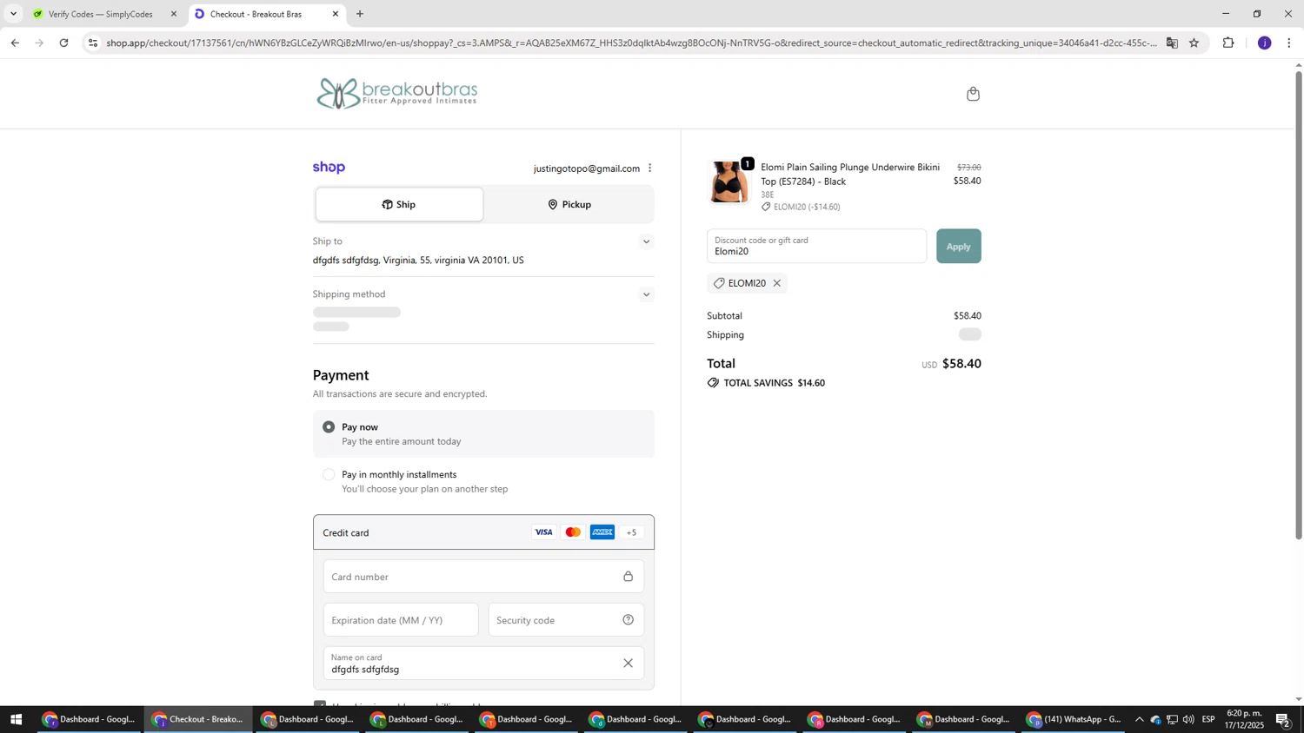Select the Checkout Breakout Bras tab
This screenshot has width=1304, height=733.
(x=266, y=14)
